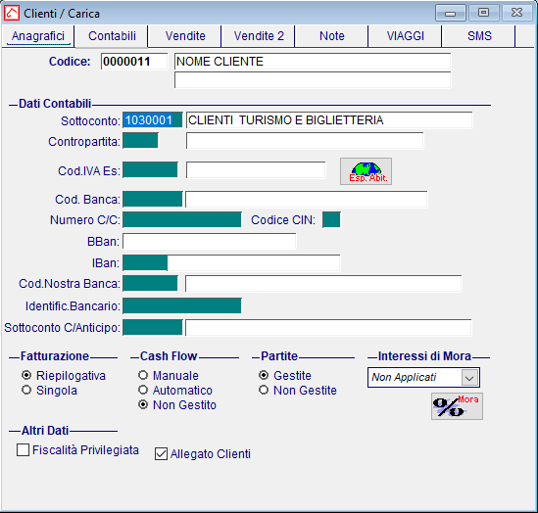Click the Cod.IVA Es code field

point(150,170)
